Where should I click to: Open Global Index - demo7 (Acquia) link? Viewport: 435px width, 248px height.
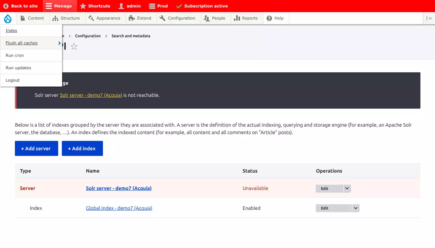tap(119, 208)
